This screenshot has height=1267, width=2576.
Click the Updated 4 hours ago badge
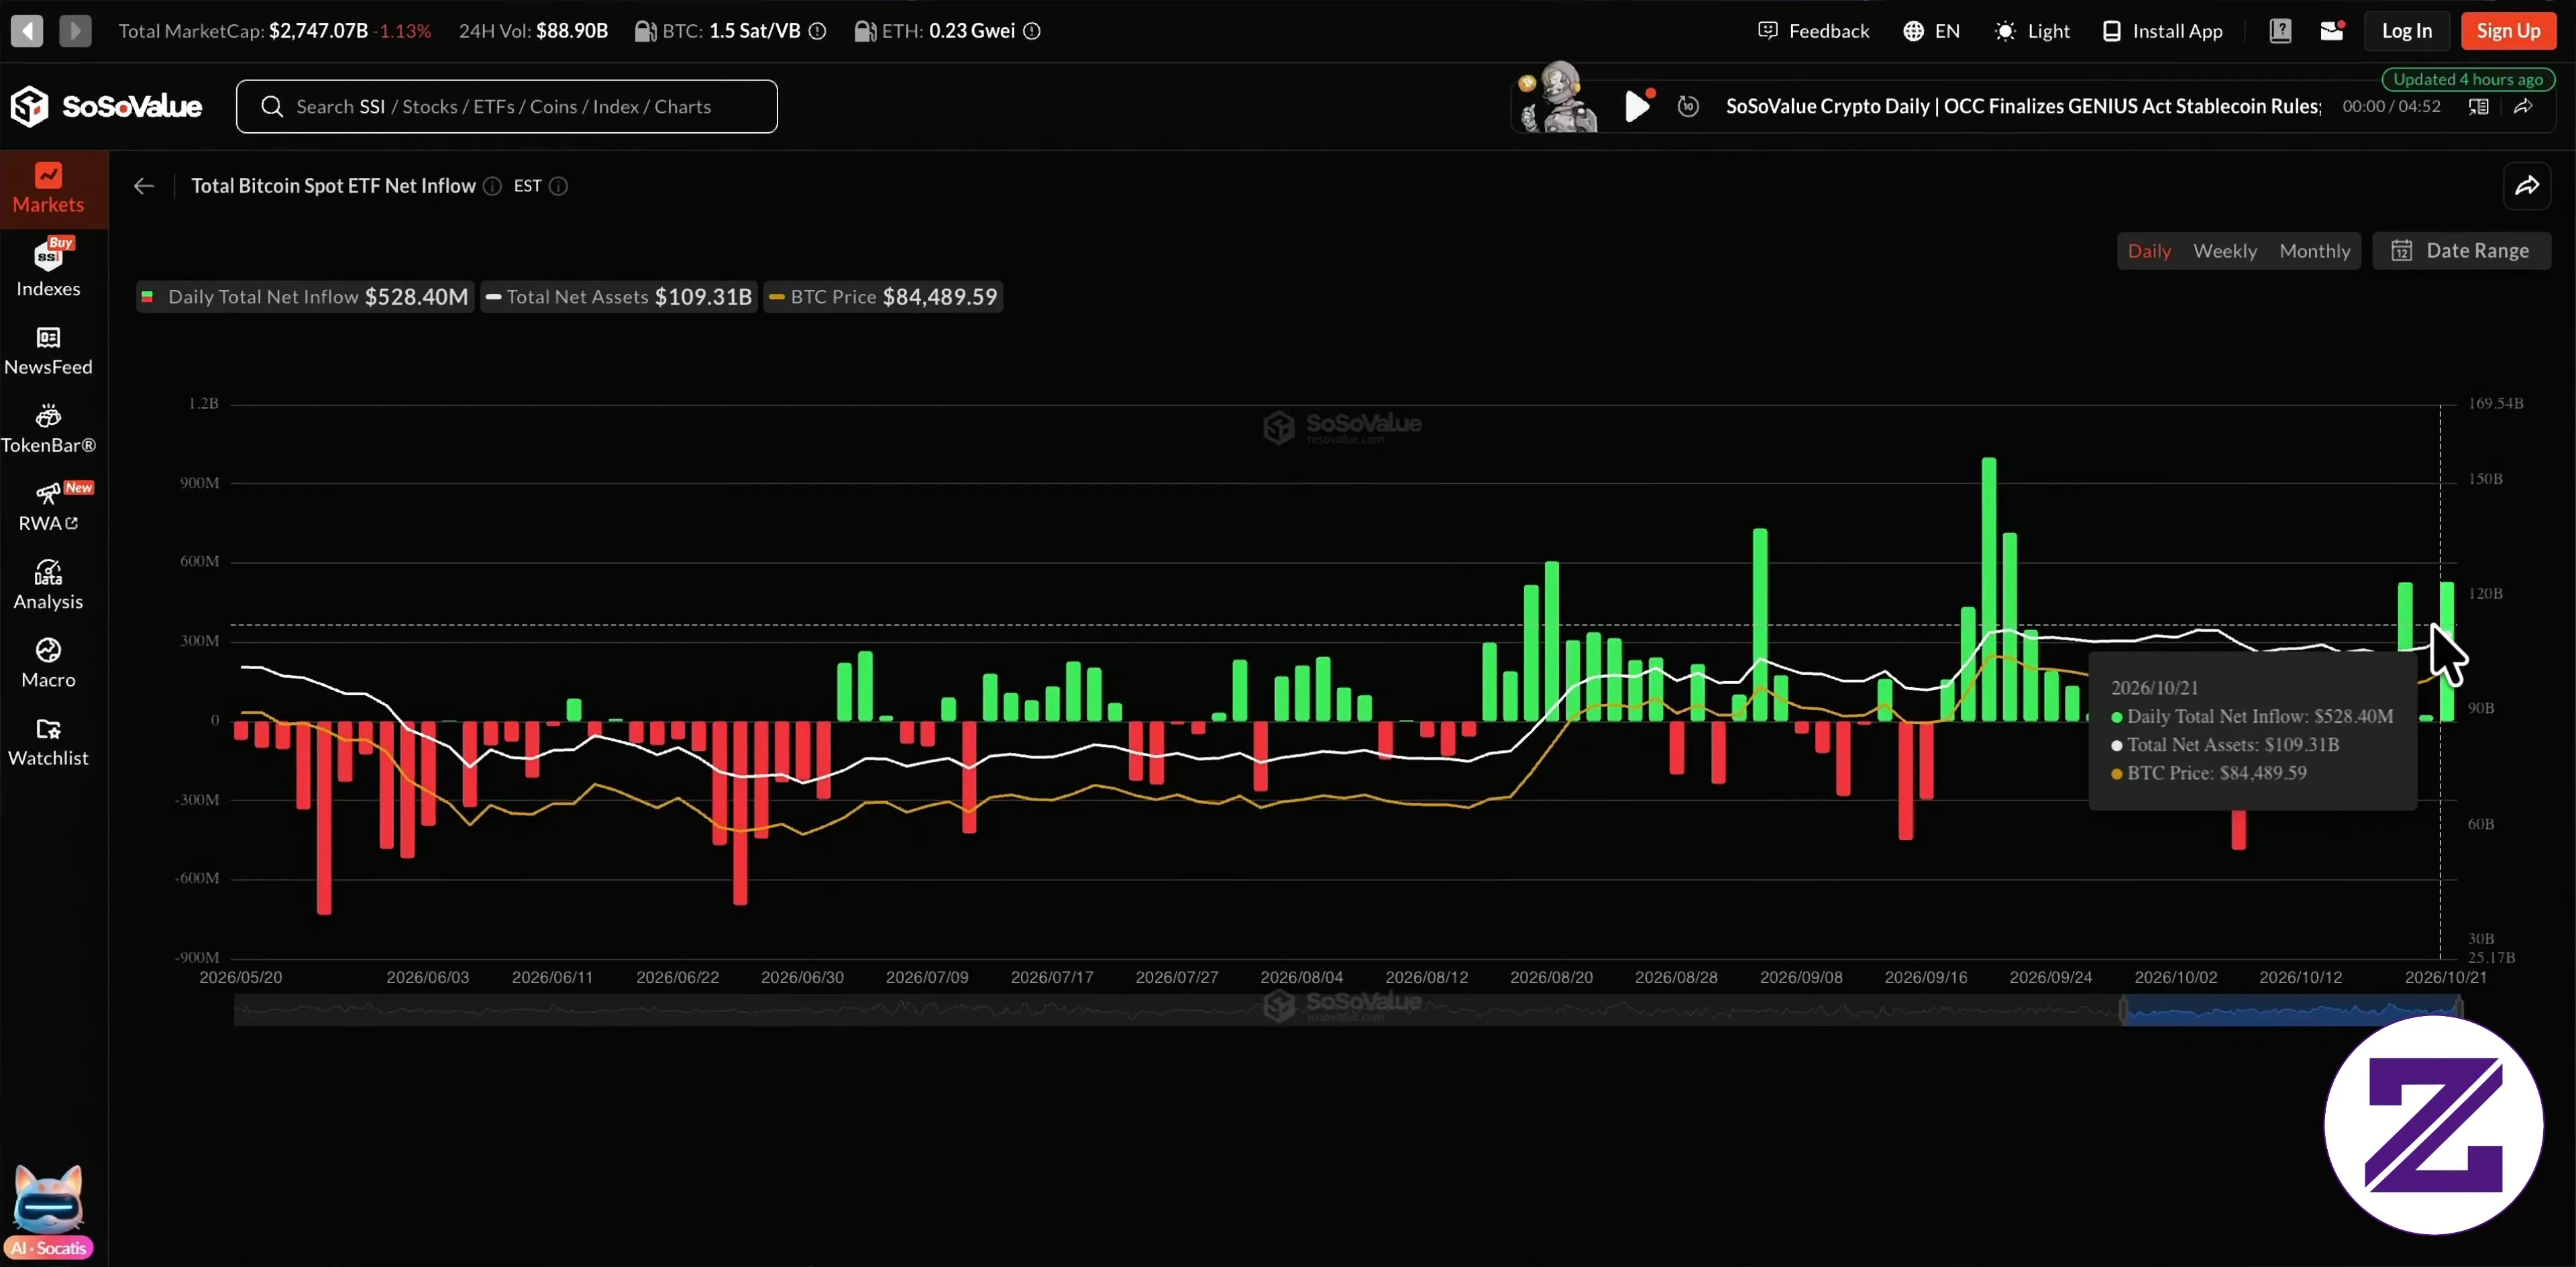[2467, 79]
